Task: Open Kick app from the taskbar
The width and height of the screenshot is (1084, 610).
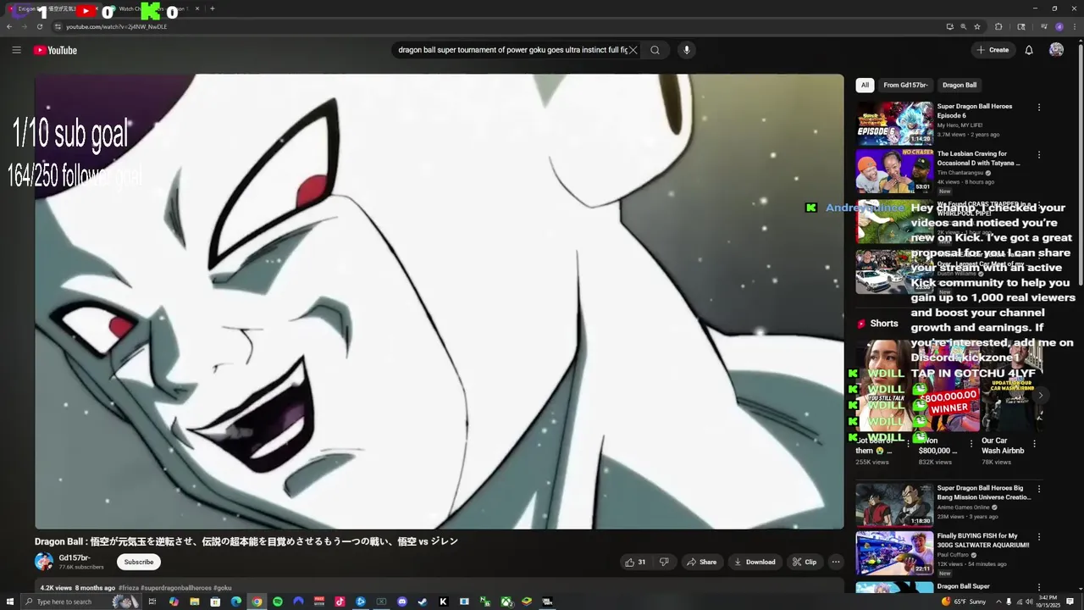Action: (443, 602)
